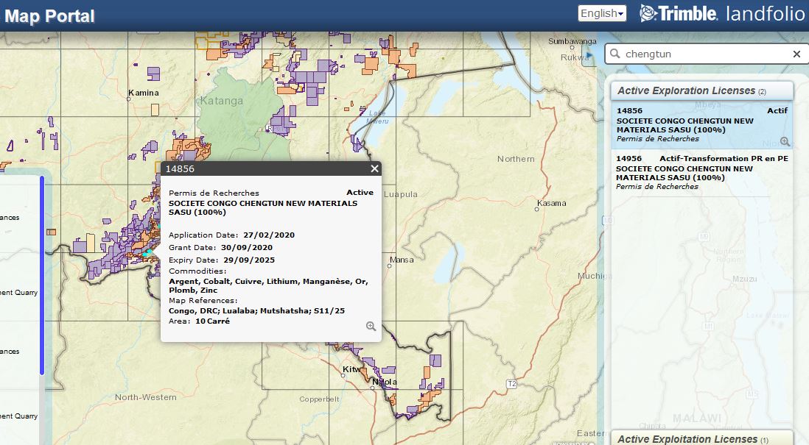Click the Actif status of license 14856

pos(777,110)
